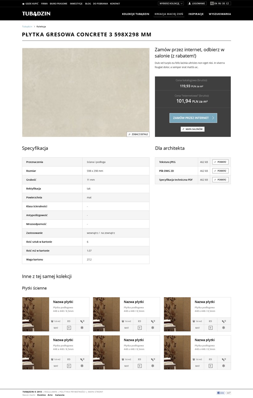Click the 'Płytki ścienne' subheading
Viewport: 253px width, 398px height.
(x=34, y=288)
